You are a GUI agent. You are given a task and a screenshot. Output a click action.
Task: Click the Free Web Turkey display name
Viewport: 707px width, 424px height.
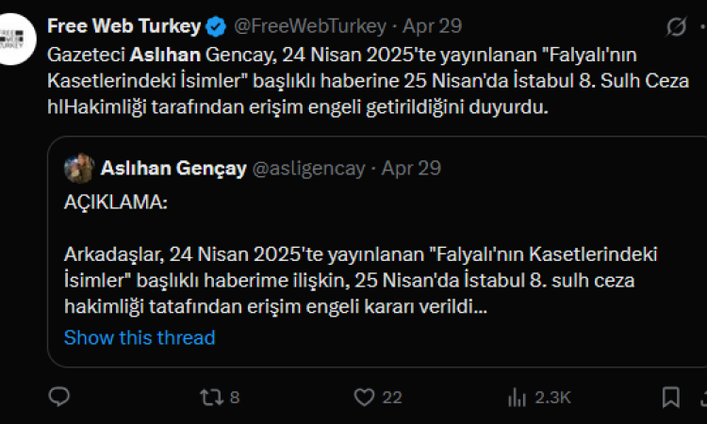click(x=122, y=25)
